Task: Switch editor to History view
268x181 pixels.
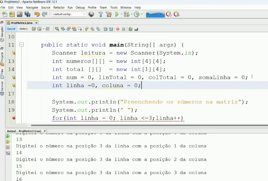Action: pyautogui.click(x=24, y=29)
